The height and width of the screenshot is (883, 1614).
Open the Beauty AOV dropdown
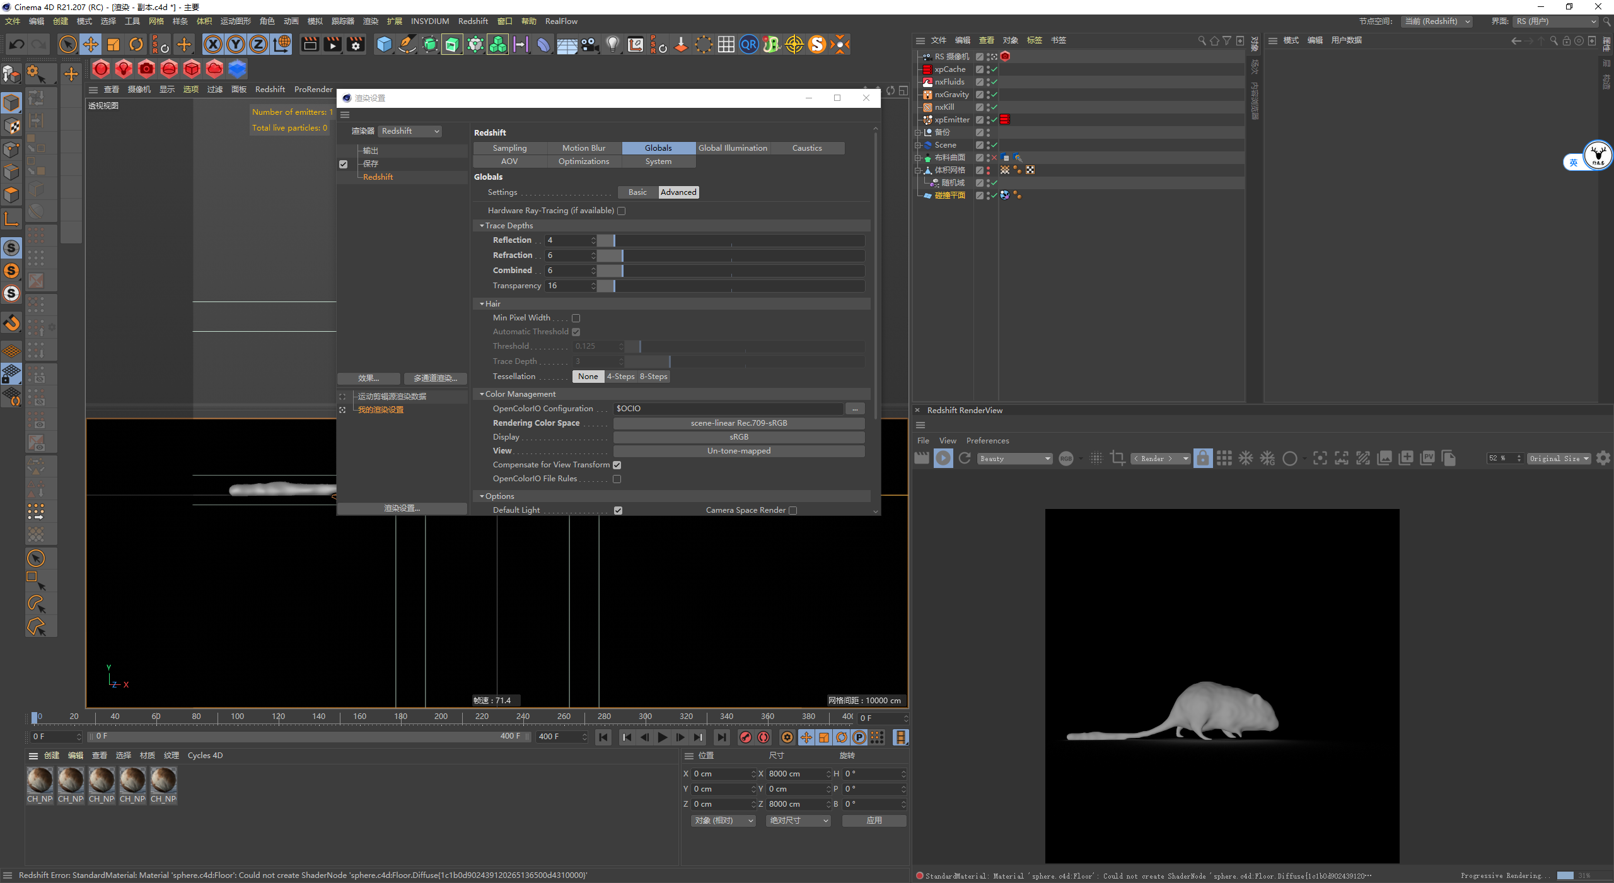click(1014, 459)
